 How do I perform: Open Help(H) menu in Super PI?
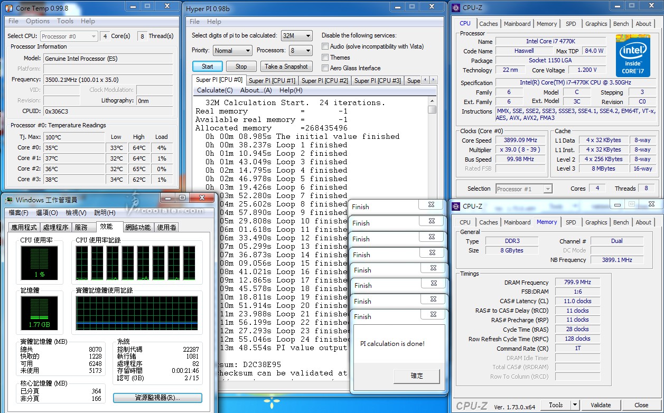(291, 90)
